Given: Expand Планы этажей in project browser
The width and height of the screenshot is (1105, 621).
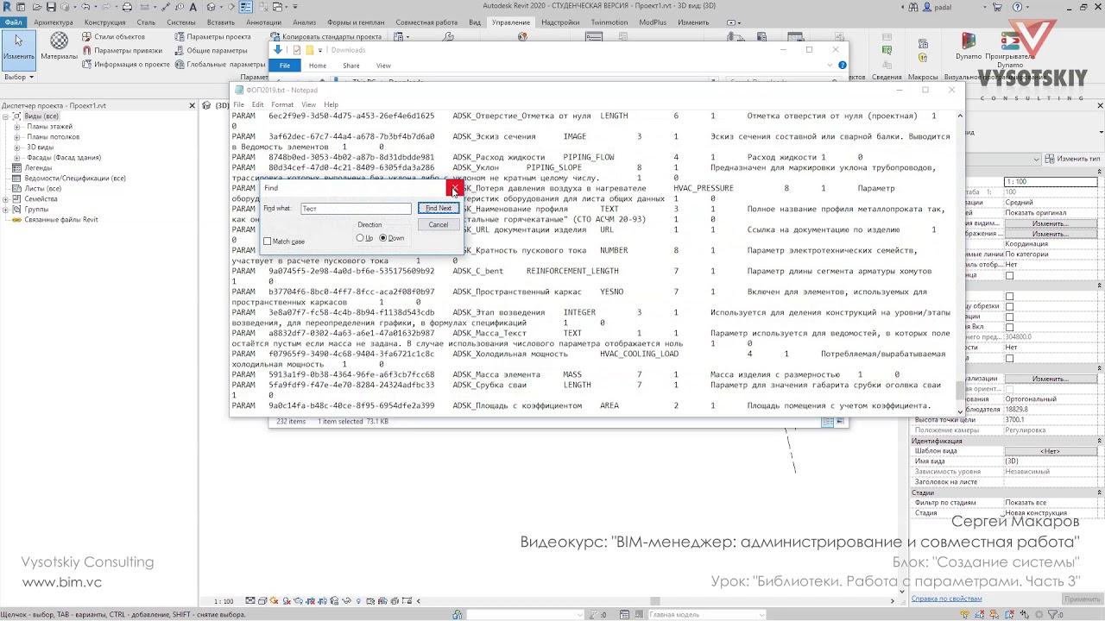Looking at the screenshot, I should coord(16,127).
